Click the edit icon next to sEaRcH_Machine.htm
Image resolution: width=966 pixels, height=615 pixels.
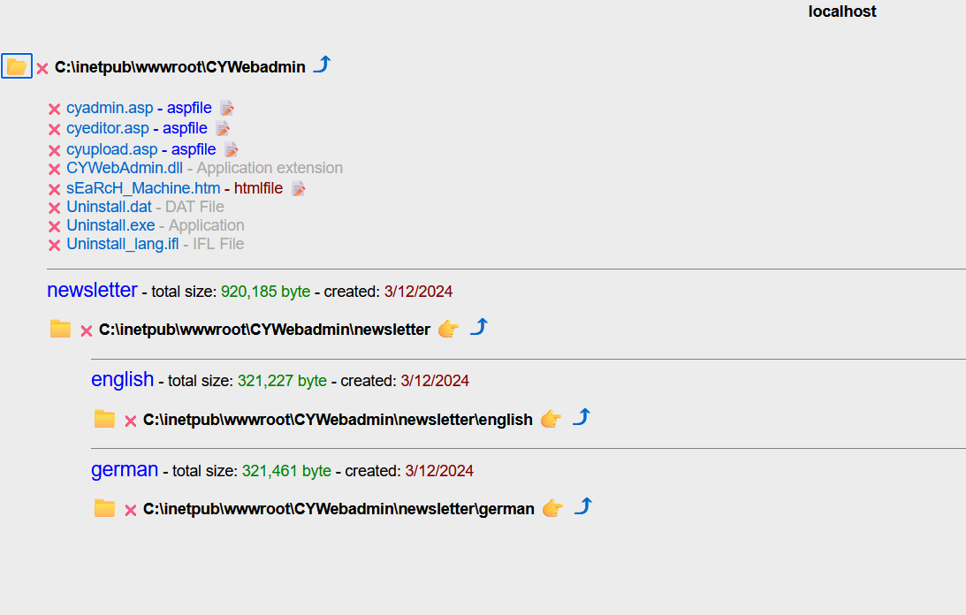pos(298,188)
